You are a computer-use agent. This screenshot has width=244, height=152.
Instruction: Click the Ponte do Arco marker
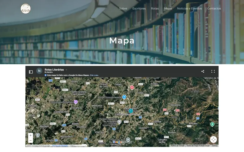128,140
